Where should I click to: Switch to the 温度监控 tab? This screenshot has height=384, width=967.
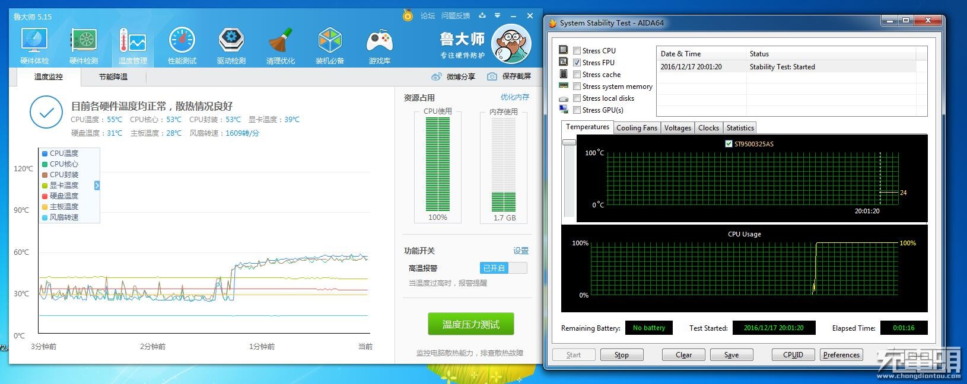[48, 77]
